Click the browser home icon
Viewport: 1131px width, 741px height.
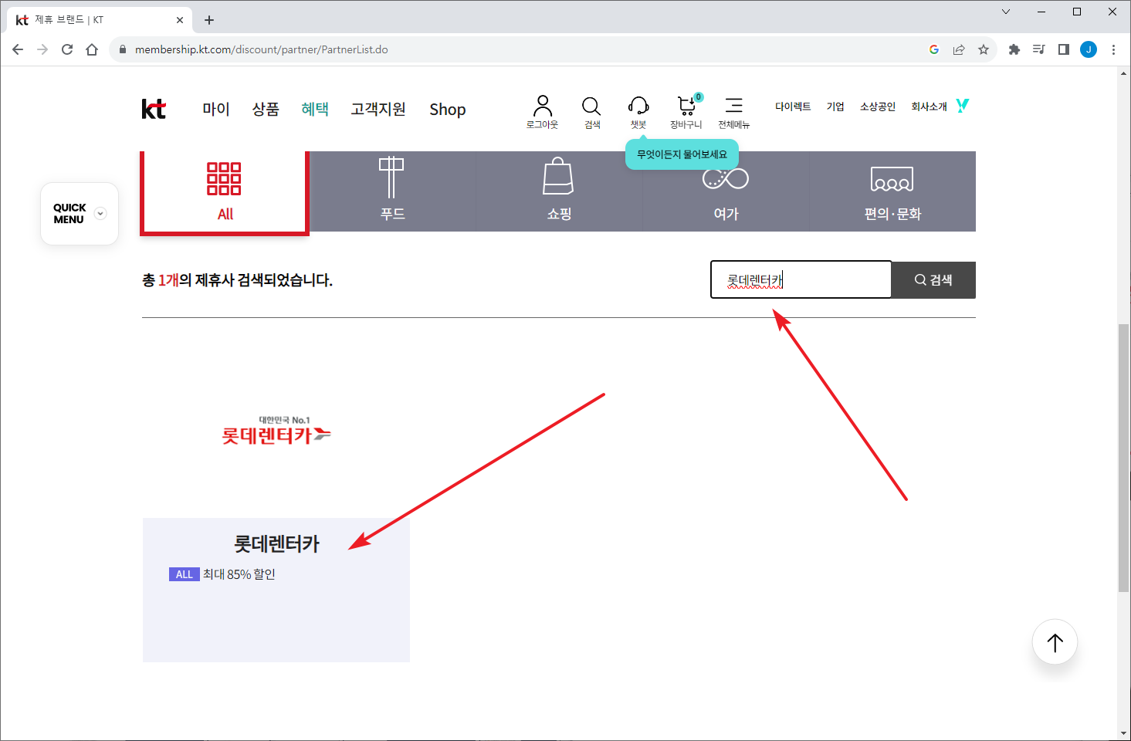tap(92, 49)
